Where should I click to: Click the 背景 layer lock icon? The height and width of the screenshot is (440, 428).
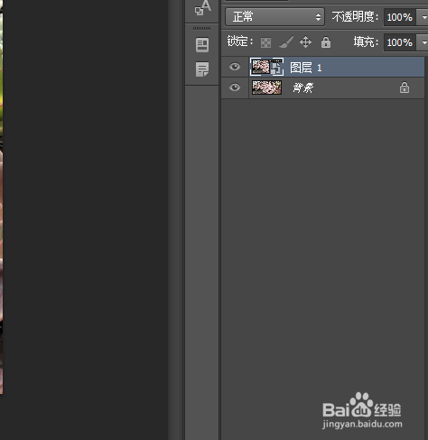(405, 87)
